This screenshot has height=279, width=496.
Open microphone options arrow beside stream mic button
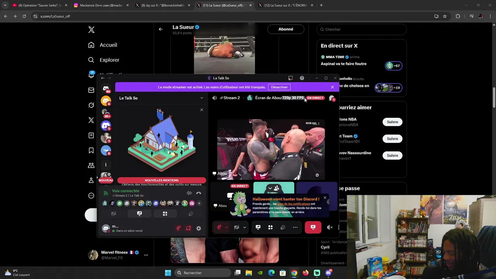(227, 227)
